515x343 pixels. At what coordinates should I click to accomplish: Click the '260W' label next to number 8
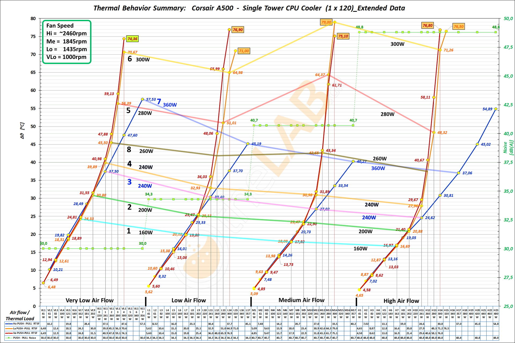click(146, 151)
